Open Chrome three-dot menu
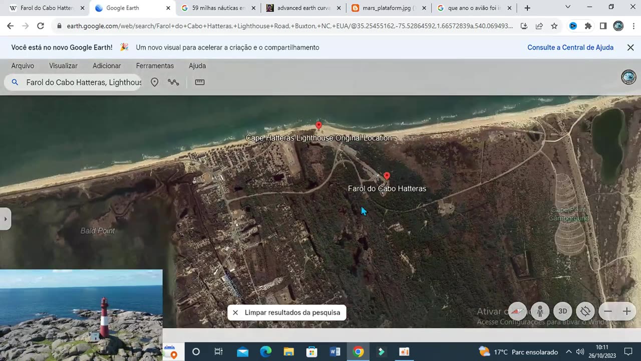Viewport: 641px width, 361px height. pos(633,26)
